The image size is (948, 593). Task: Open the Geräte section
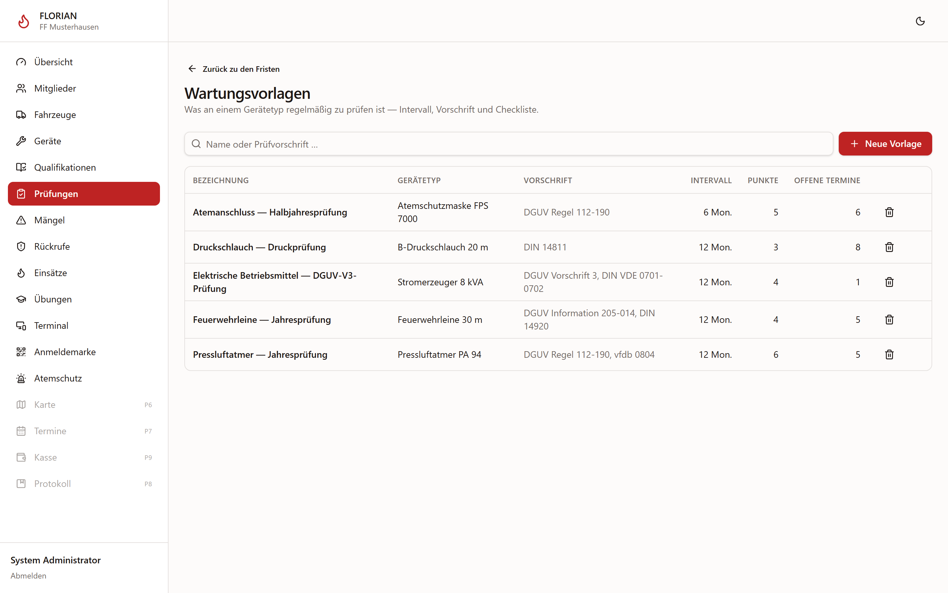(x=84, y=141)
